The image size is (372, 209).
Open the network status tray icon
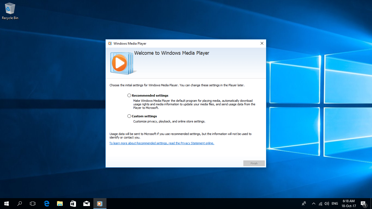pos(321,204)
